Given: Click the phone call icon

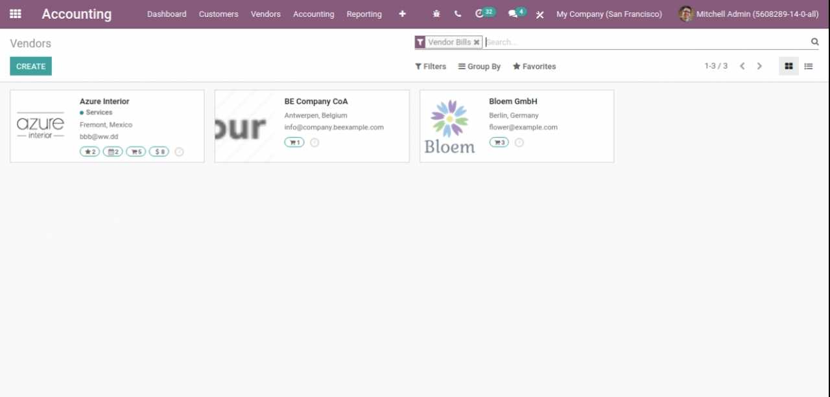Looking at the screenshot, I should 457,14.
